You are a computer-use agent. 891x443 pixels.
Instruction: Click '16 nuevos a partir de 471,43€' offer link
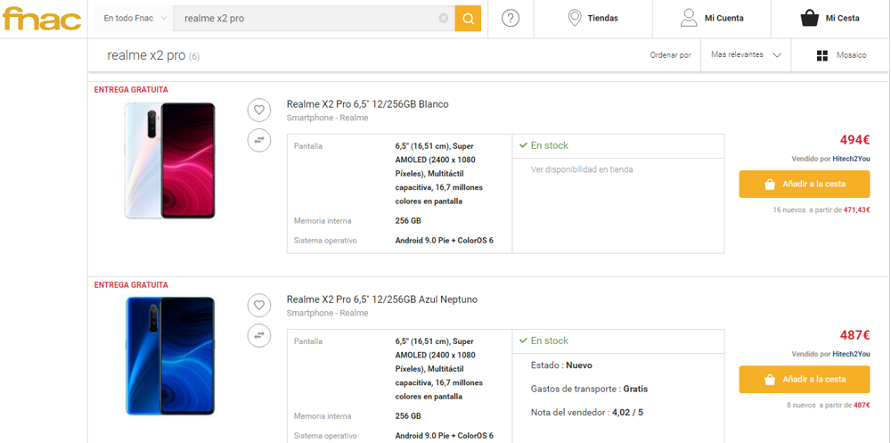[x=822, y=209]
